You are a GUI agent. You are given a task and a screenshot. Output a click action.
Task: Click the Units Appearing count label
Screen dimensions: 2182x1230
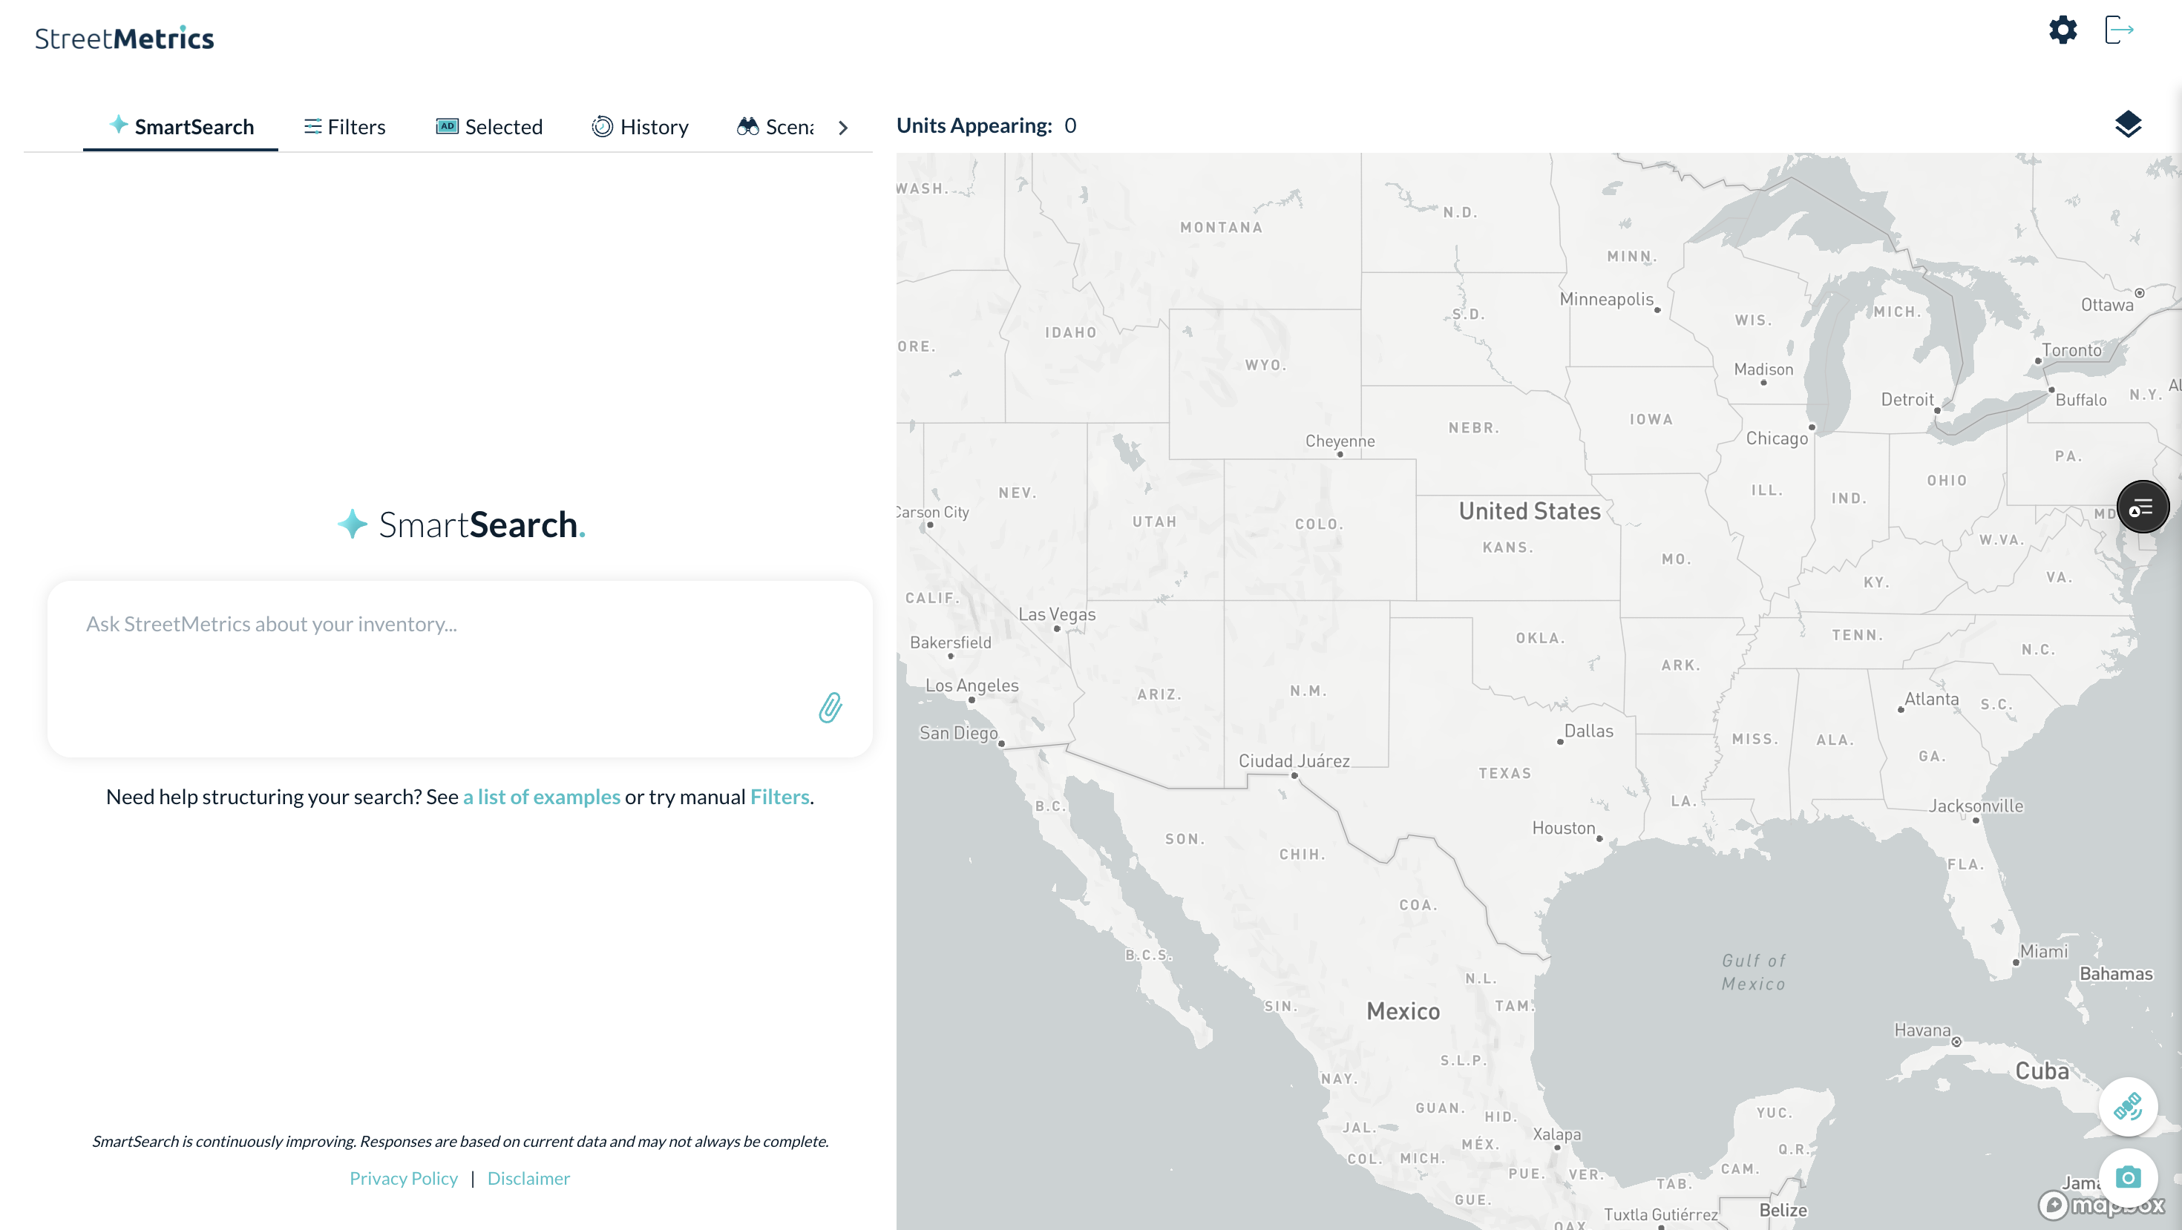point(987,125)
